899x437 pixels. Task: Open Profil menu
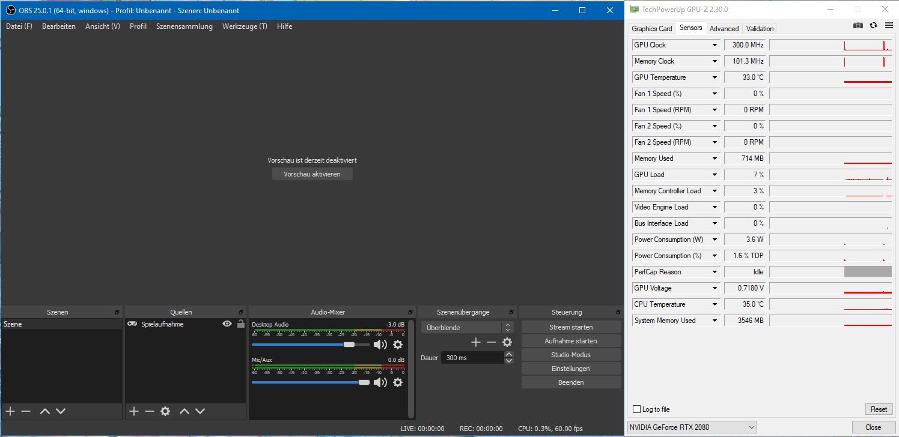tap(138, 26)
